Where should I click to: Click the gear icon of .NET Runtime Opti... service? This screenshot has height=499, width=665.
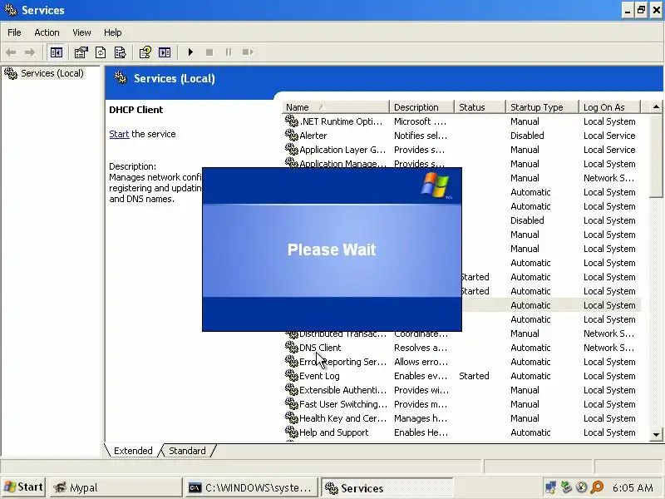pyautogui.click(x=292, y=121)
